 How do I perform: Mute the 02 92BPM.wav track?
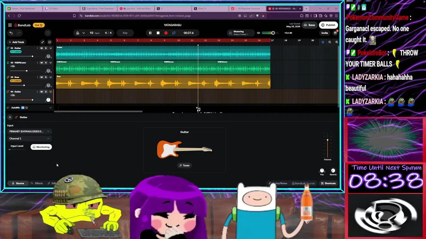[42, 62]
